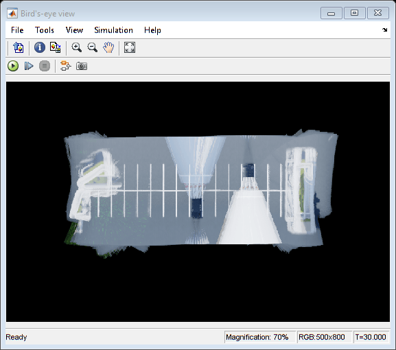This screenshot has height=350, width=396.
Task: Toggle fit to window button
Action: tap(130, 47)
